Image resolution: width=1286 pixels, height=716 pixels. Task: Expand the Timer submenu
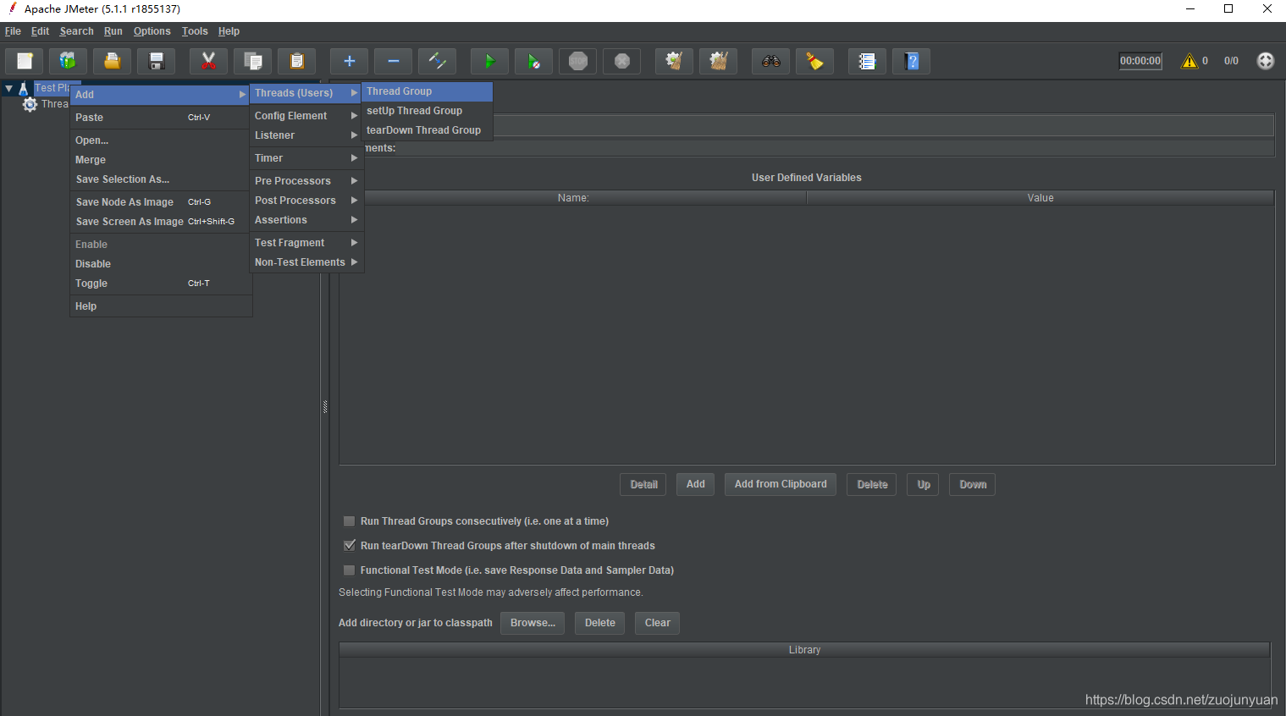(307, 158)
